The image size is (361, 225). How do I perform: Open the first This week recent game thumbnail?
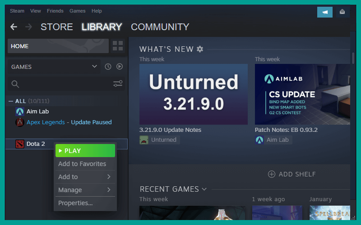coord(192,213)
